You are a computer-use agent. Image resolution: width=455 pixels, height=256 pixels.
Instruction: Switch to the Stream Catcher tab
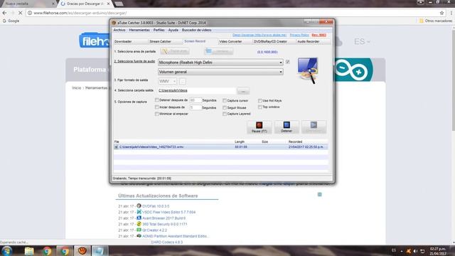point(165,41)
